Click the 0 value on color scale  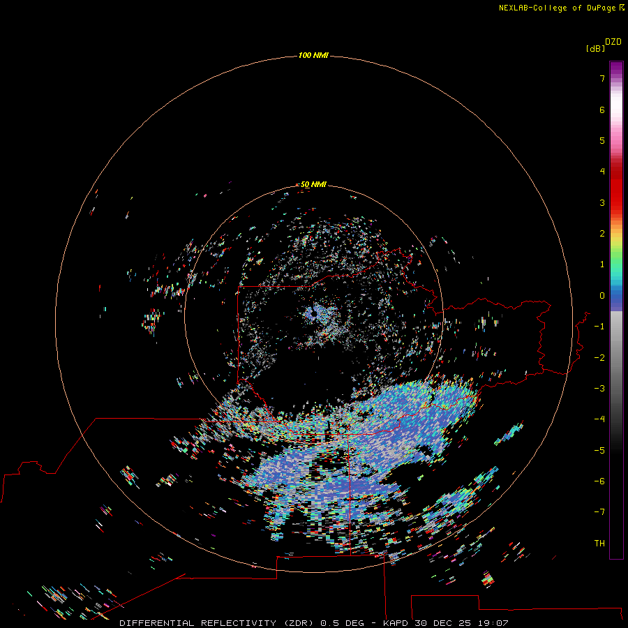(x=602, y=296)
